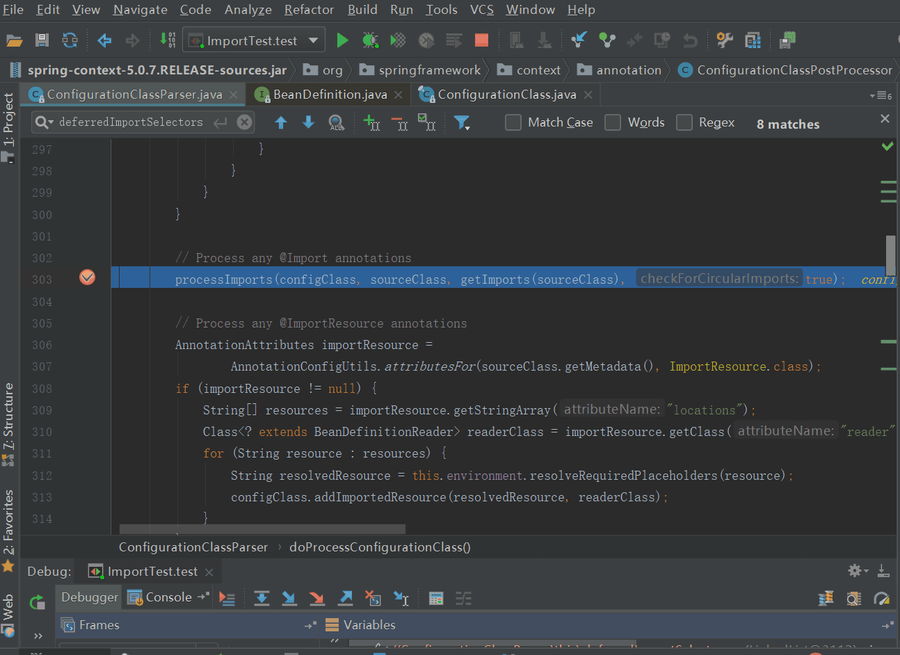
Task: Click the Step Into debugger icon
Action: [x=289, y=598]
